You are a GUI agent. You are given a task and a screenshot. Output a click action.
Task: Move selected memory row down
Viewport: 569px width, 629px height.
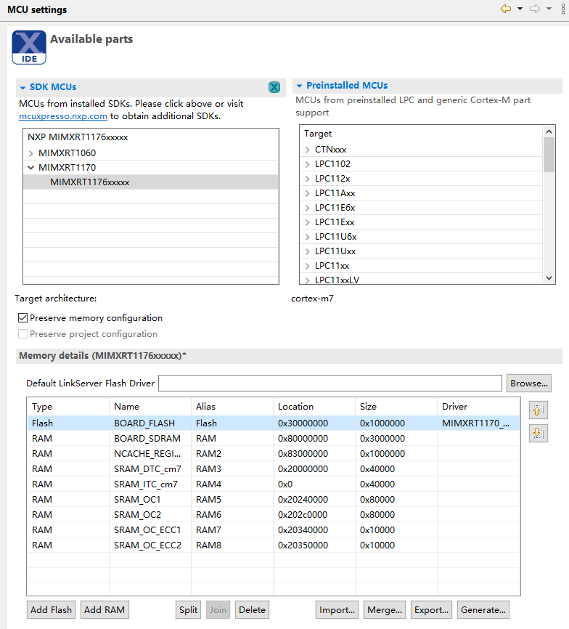[x=538, y=434]
